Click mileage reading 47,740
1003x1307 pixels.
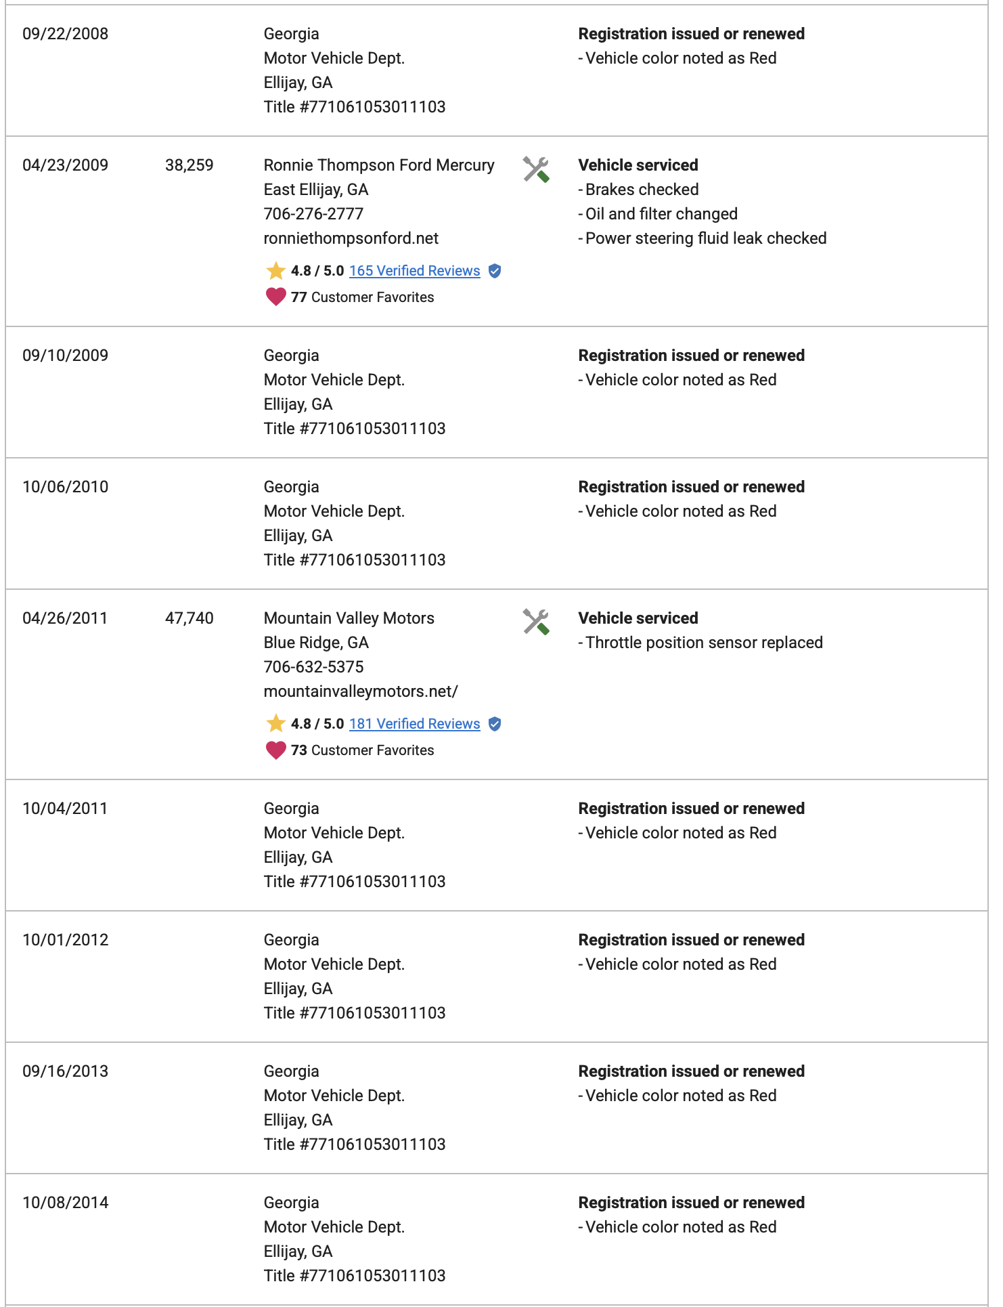[190, 618]
